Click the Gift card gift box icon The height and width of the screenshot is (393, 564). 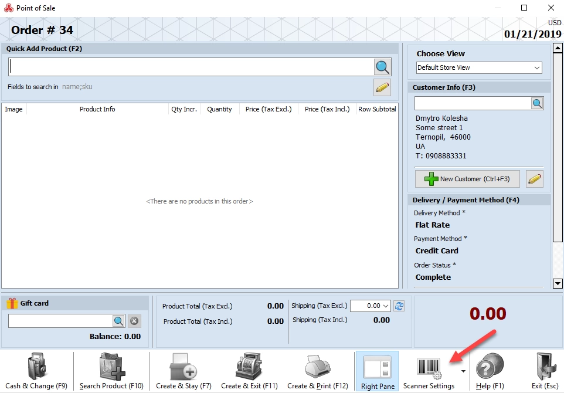(12, 303)
